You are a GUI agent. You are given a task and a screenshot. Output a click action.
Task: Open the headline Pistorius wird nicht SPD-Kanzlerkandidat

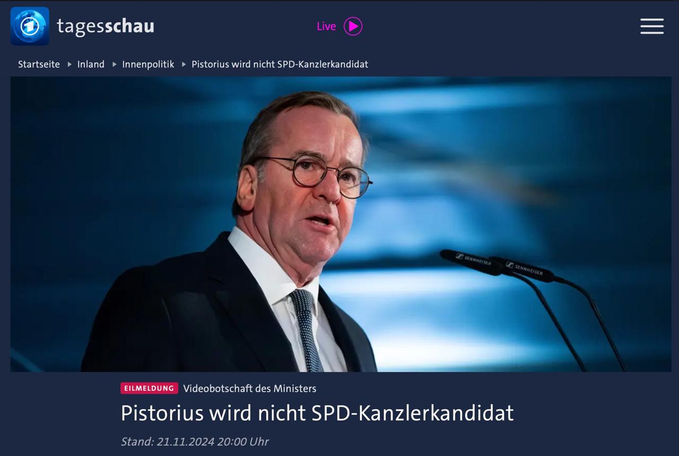(x=317, y=413)
